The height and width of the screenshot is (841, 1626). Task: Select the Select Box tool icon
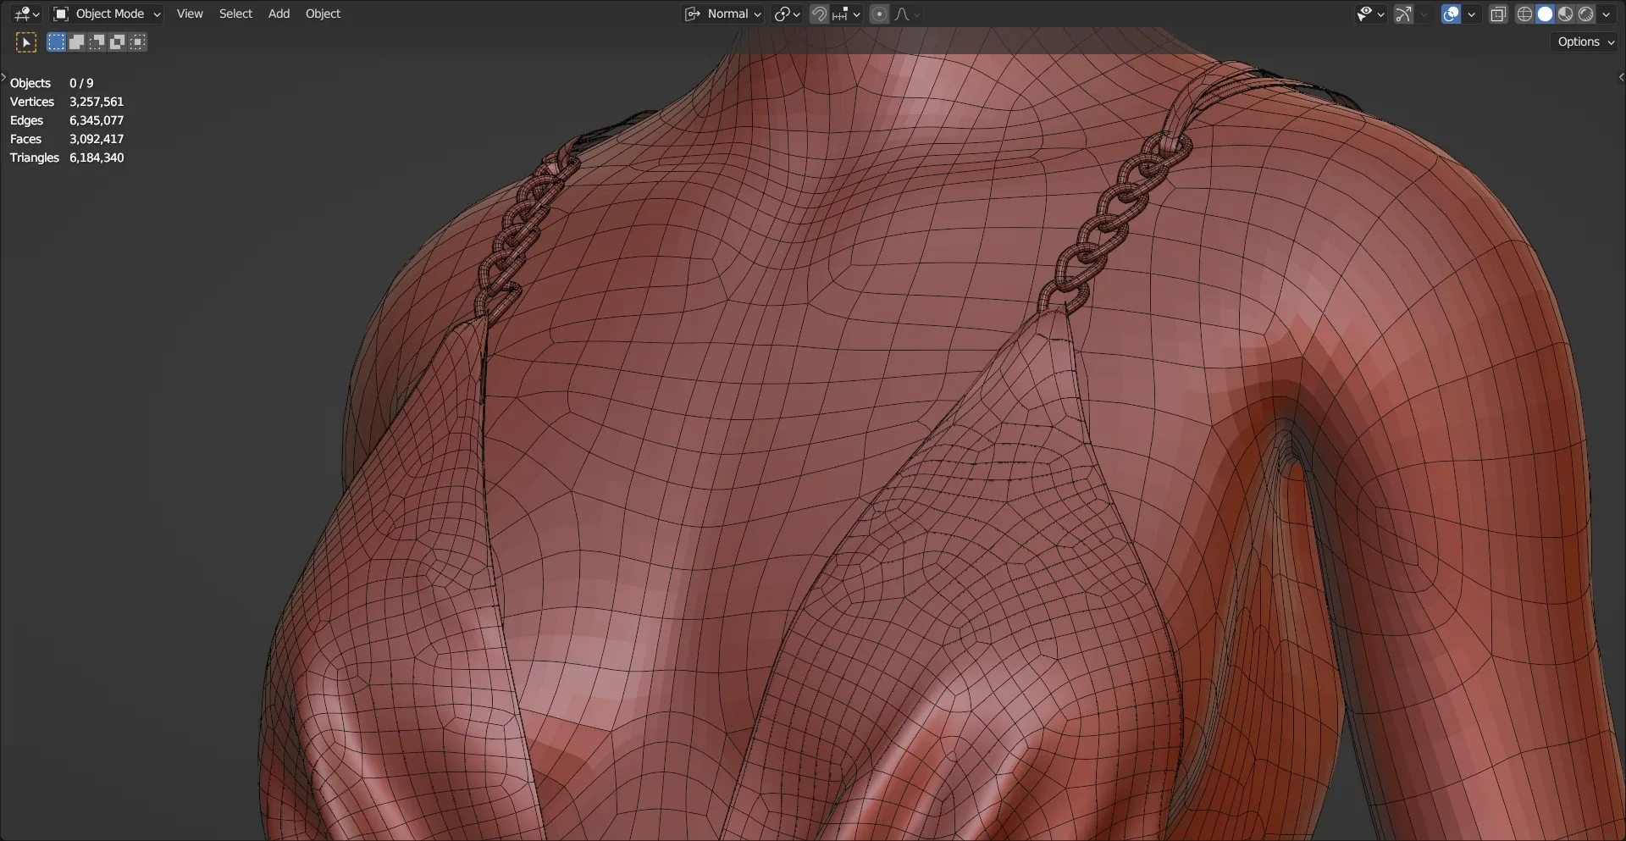[x=26, y=42]
